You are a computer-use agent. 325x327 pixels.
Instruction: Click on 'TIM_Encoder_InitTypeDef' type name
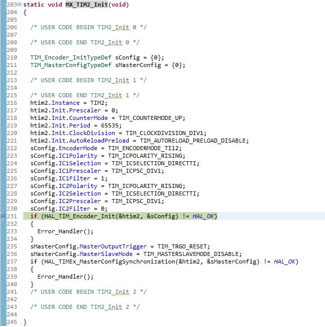71,57
